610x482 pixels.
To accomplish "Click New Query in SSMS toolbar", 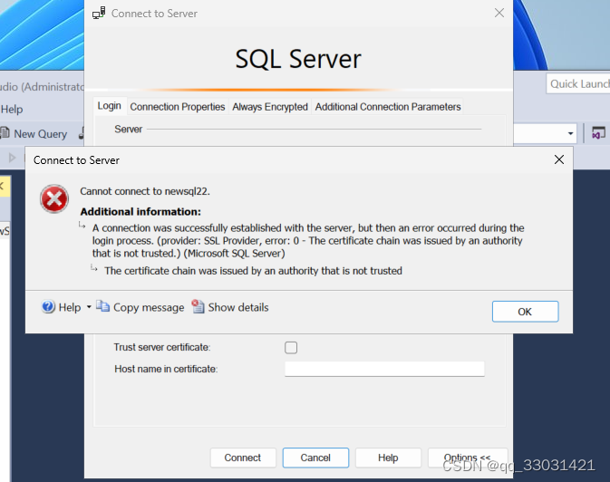I will [x=34, y=134].
